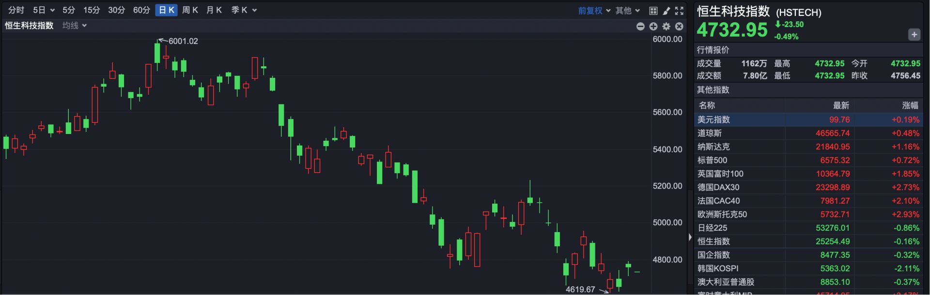Close the indicator bar with X icon
This screenshot has height=295, width=930.
coord(680,26)
